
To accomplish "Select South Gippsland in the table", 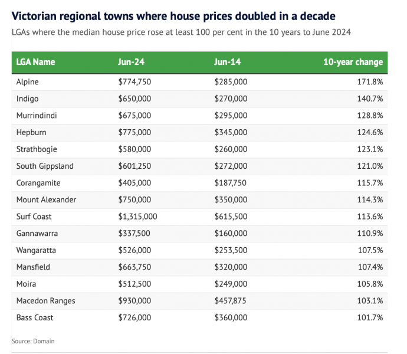I will pyautogui.click(x=45, y=166).
